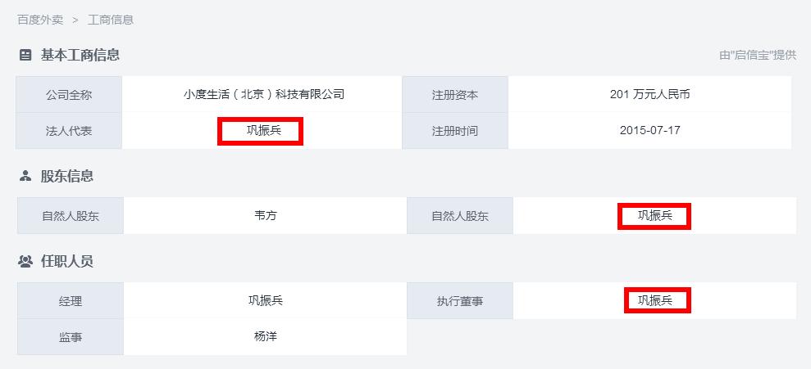Click the 基本工商信息 section icon
The height and width of the screenshot is (369, 811).
(25, 55)
